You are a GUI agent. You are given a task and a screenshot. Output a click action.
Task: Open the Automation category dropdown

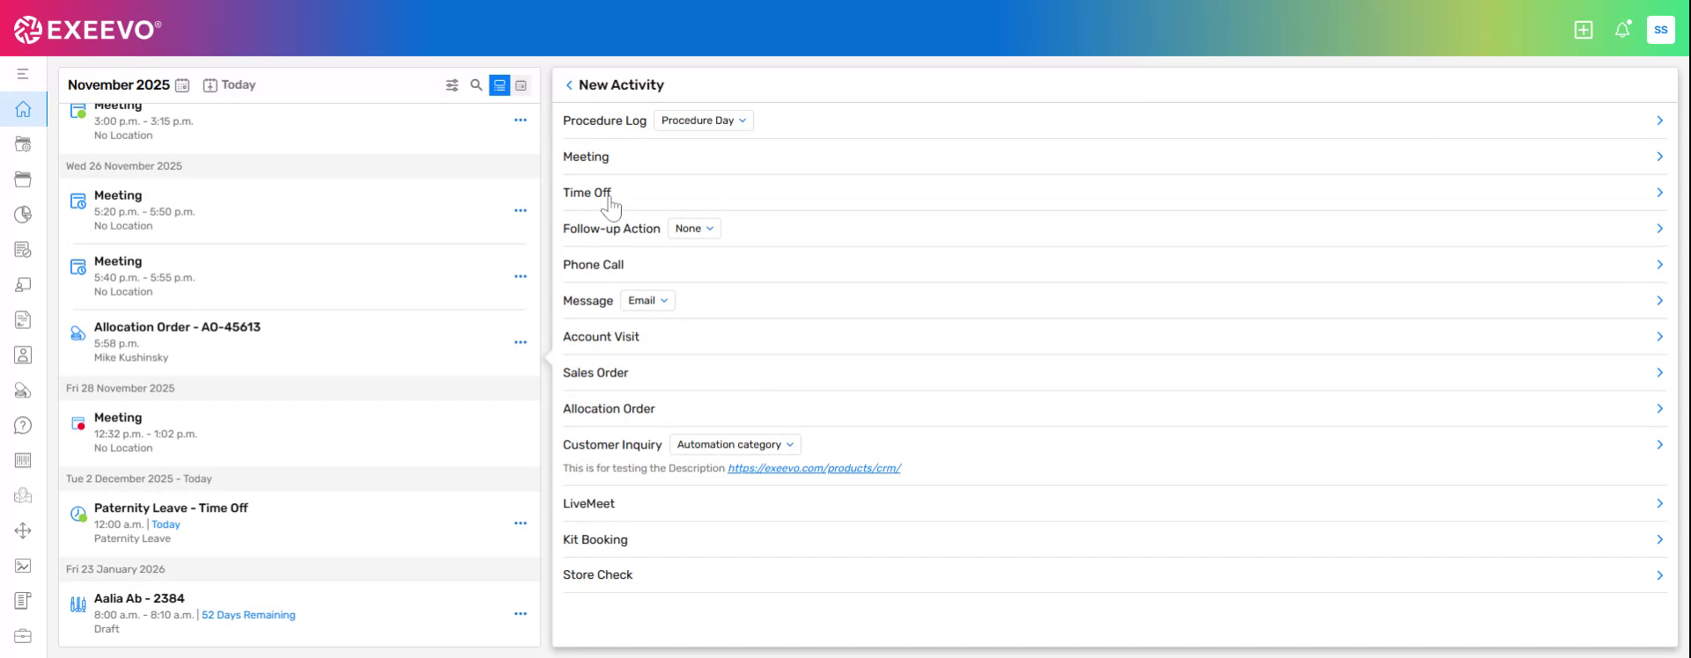[735, 445]
